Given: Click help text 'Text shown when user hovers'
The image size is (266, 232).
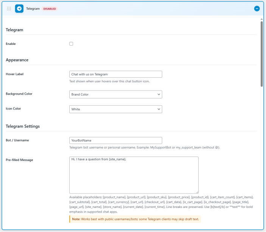Looking at the screenshot, I should pos(109,81).
